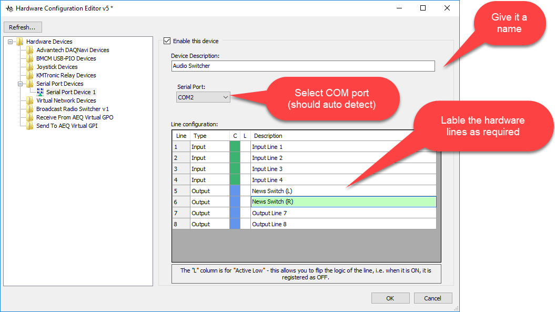Viewport: 555px width, 312px height.
Task: Confirm with the OK button
Action: click(390, 298)
